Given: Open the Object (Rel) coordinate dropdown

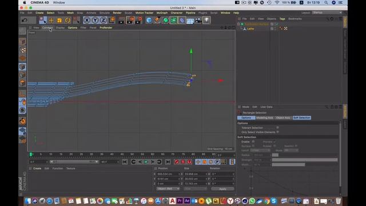Looking at the screenshot, I should click(x=168, y=189).
